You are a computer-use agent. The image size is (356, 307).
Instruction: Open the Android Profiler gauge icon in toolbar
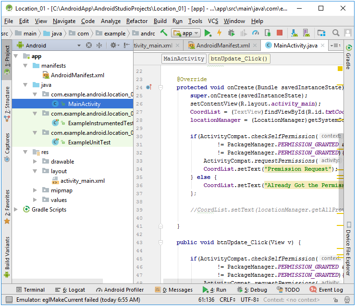click(256, 33)
